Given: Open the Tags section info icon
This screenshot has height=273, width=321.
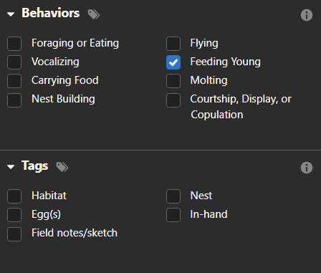Looking at the screenshot, I should (307, 168).
